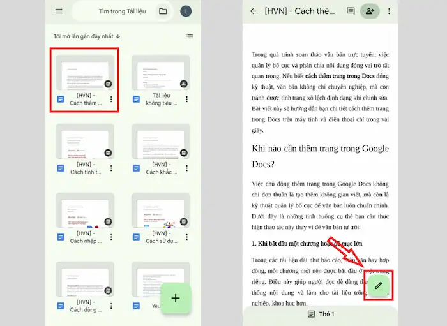Open the document's three-dot overflow menu

389,11
